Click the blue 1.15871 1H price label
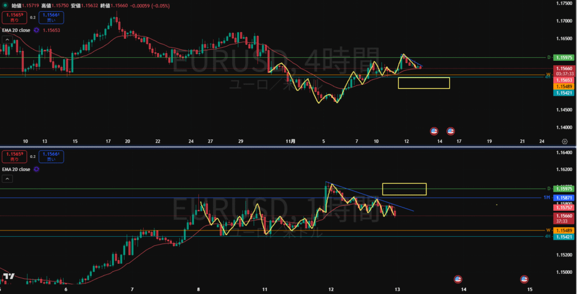577x294 pixels. click(x=563, y=198)
